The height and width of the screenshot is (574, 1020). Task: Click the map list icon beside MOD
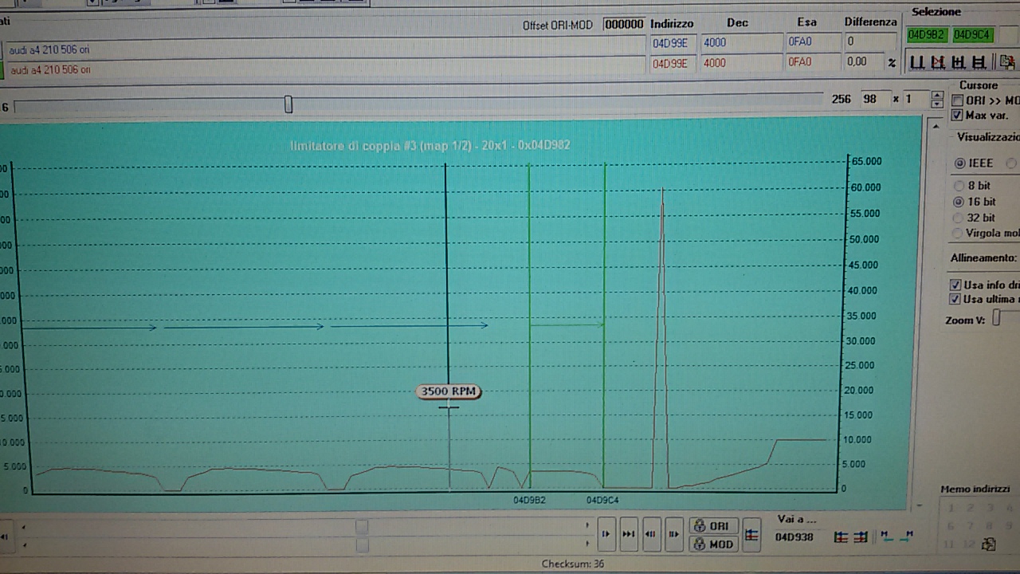751,536
